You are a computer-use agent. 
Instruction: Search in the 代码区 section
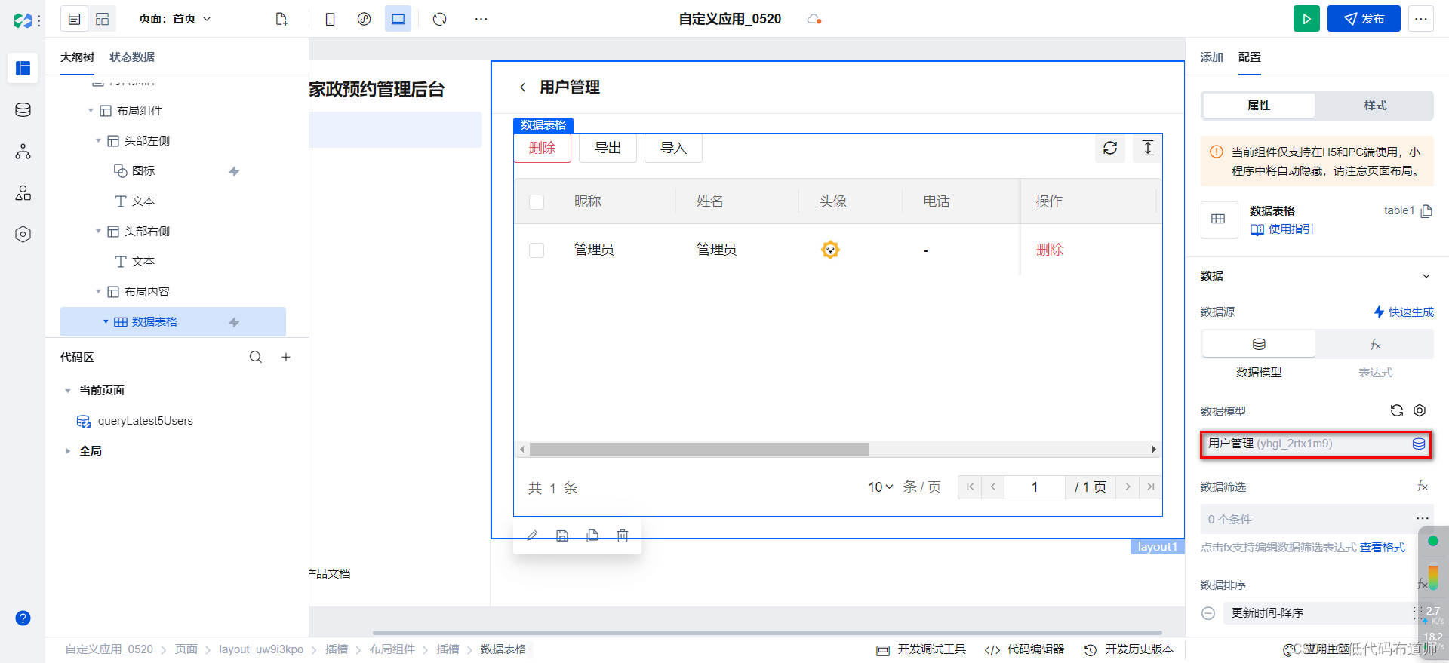coord(256,358)
